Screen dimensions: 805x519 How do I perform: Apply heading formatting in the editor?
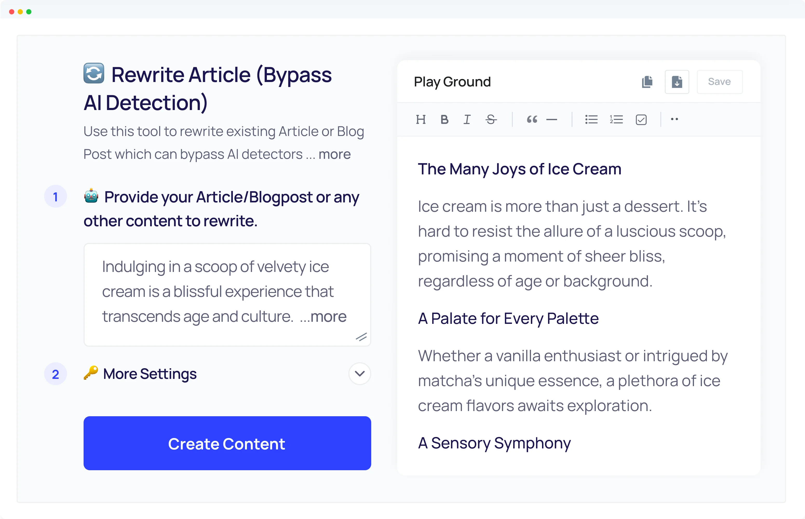(x=421, y=119)
